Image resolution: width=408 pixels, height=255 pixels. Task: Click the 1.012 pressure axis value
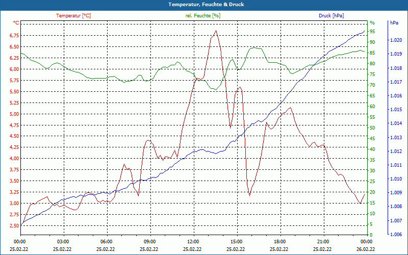[396, 151]
